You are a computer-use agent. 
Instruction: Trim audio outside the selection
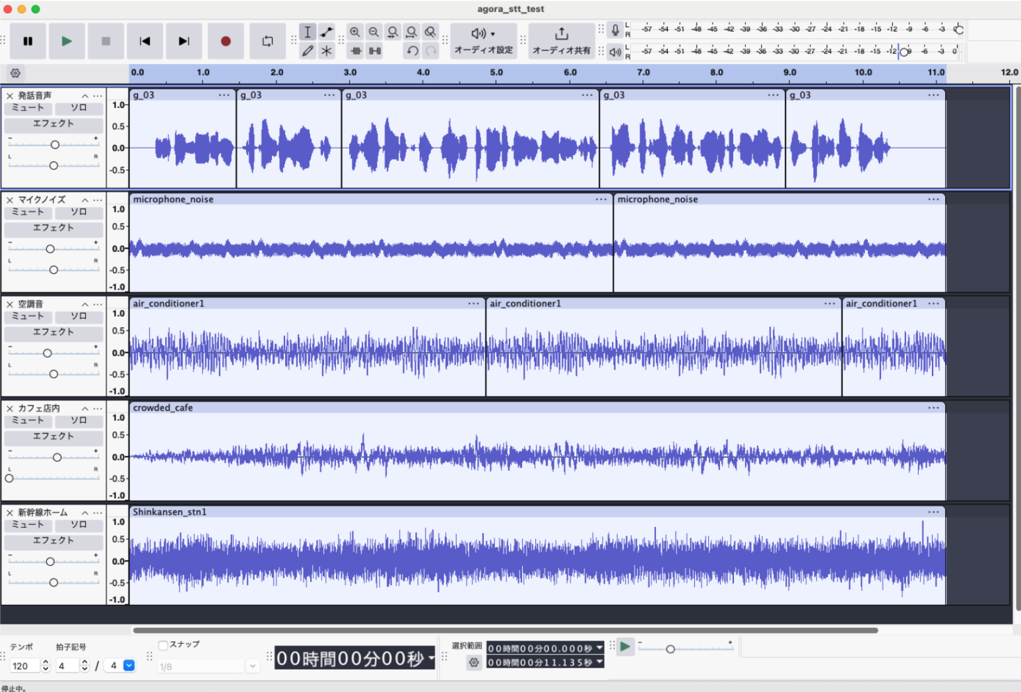click(356, 51)
